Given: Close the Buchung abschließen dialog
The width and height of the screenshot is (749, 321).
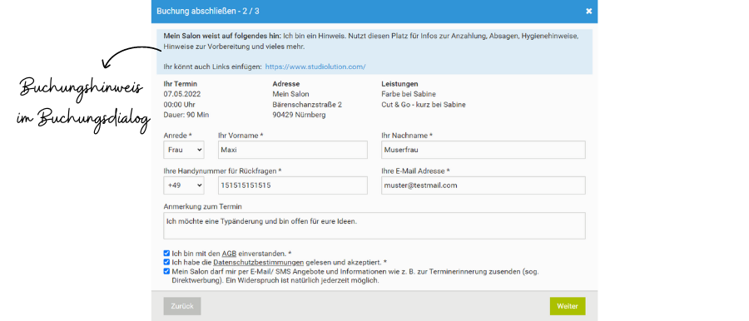Looking at the screenshot, I should [588, 11].
